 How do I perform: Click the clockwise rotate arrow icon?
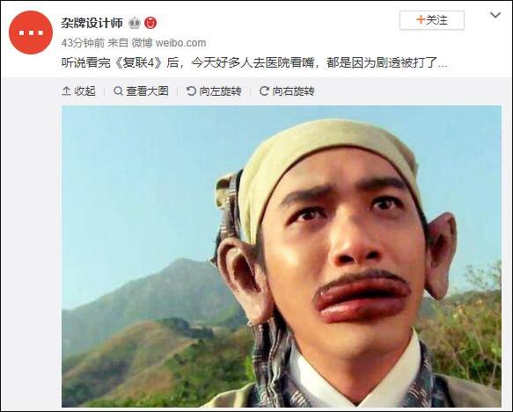(264, 91)
